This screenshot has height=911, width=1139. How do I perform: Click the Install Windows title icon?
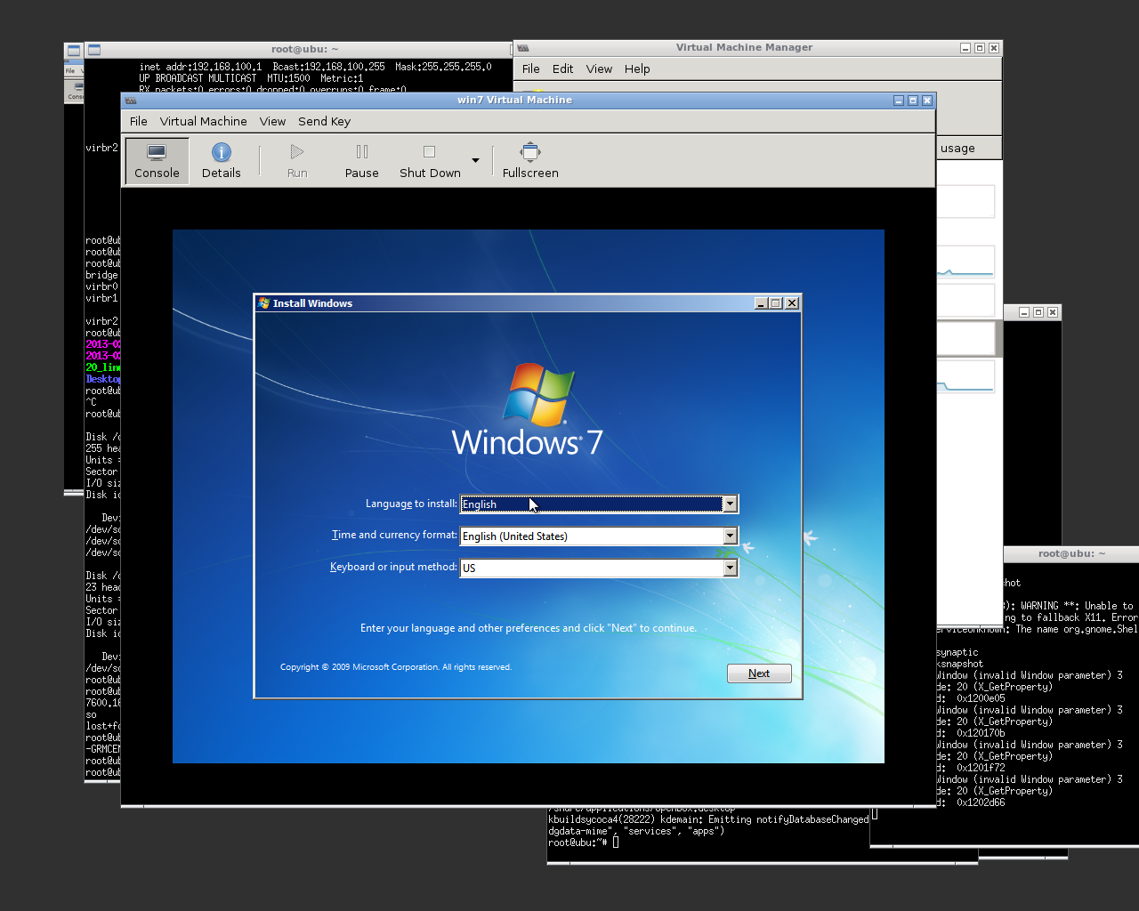[x=264, y=303]
